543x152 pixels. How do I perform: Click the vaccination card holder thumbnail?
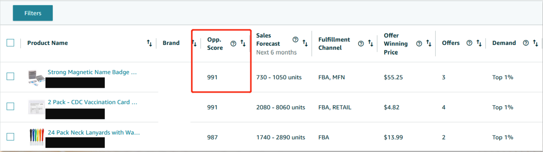[37, 107]
